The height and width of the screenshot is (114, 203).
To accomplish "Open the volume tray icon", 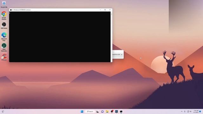I will pyautogui.click(x=190, y=111).
